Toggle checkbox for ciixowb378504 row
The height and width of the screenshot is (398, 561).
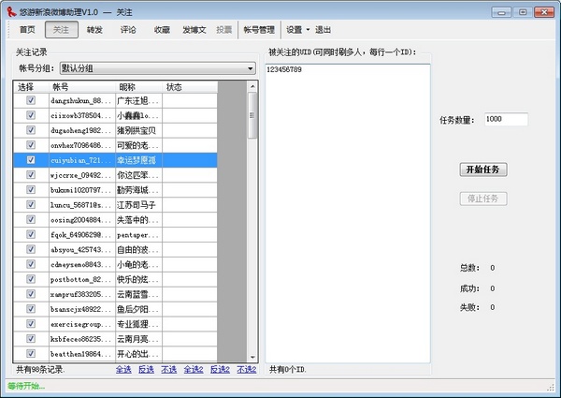[x=31, y=115]
